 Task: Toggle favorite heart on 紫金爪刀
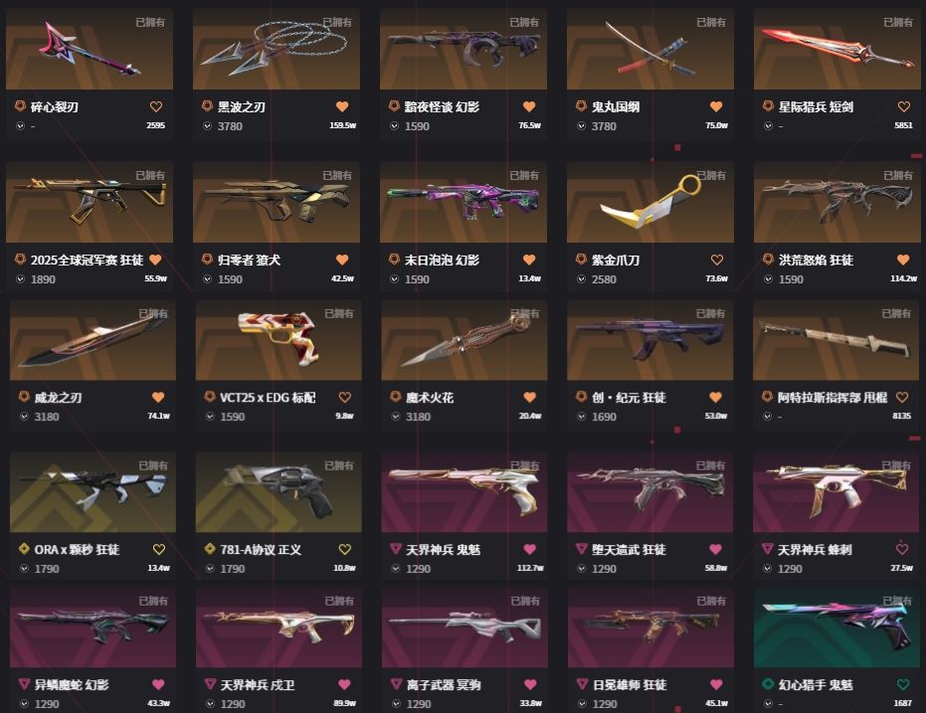[717, 260]
